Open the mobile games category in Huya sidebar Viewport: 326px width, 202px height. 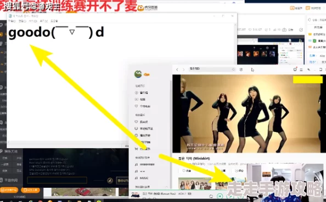[9, 180]
